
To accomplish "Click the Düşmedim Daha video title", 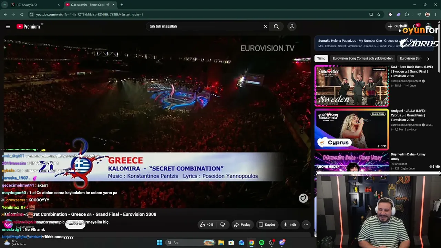I will tap(408, 157).
